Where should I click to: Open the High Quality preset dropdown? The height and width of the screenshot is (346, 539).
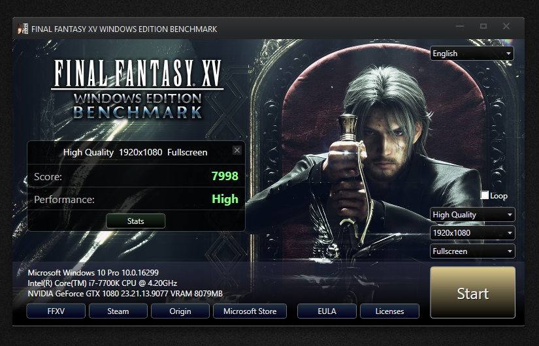point(472,215)
